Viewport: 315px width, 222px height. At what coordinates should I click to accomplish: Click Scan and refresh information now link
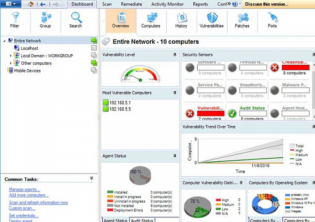pos(38,203)
